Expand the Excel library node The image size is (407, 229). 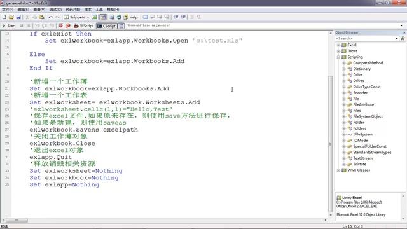pos(338,45)
